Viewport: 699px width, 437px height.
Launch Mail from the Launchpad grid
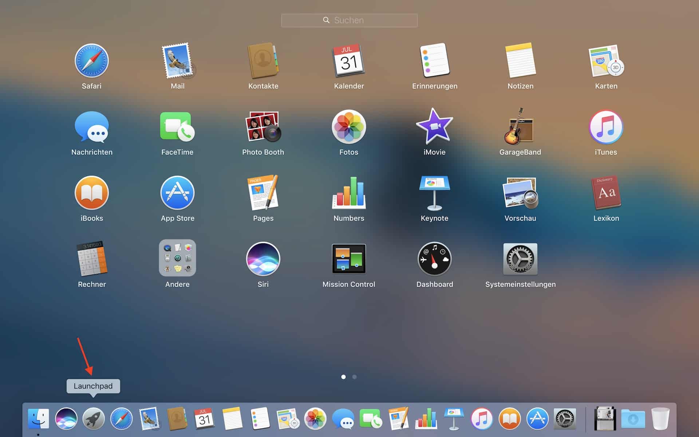pos(178,61)
